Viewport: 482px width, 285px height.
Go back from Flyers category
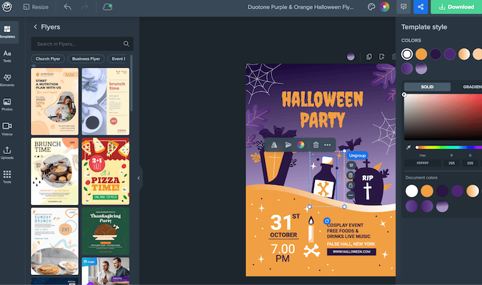pos(36,27)
